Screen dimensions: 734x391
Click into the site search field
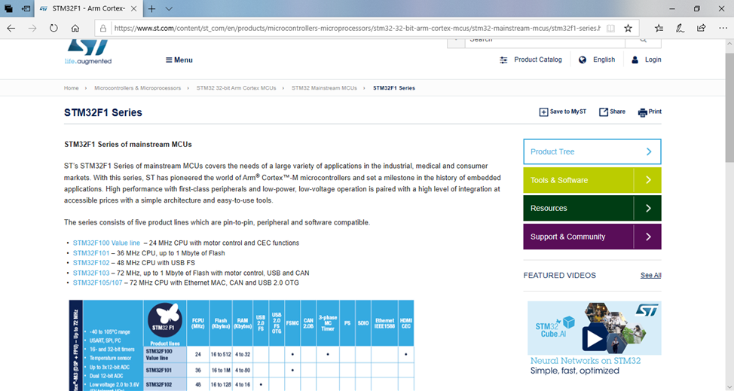[x=545, y=41]
